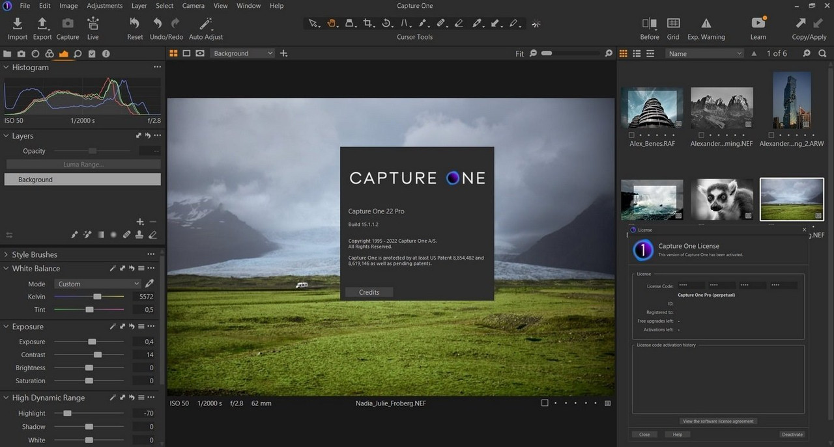This screenshot has width=834, height=447.
Task: Open the Color tool tab with three circles
Action: point(50,54)
